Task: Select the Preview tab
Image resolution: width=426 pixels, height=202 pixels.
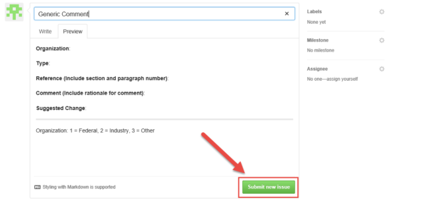Action: 73,32
